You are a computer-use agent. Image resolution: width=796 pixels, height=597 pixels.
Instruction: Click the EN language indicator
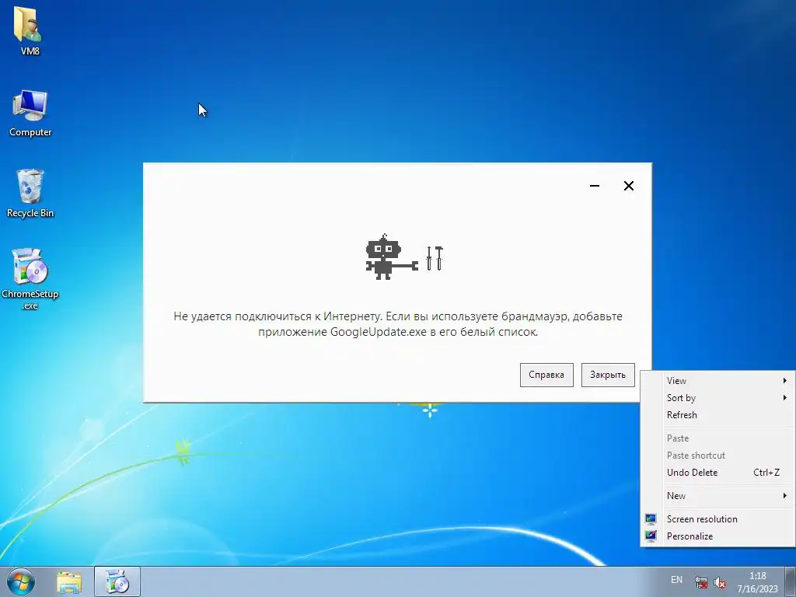point(676,580)
